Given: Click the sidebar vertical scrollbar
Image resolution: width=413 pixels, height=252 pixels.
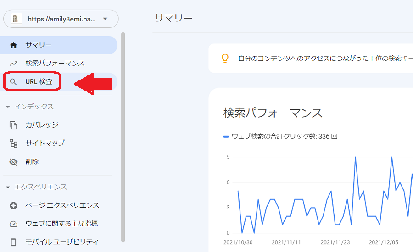Looking at the screenshot, I should click(x=123, y=137).
